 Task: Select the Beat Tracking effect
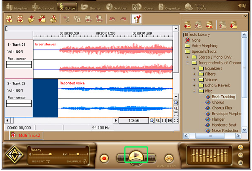(x=223, y=97)
